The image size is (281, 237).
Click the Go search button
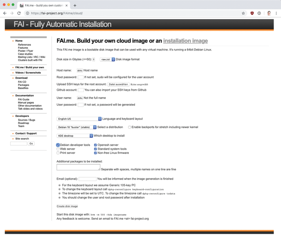[x=31, y=144]
